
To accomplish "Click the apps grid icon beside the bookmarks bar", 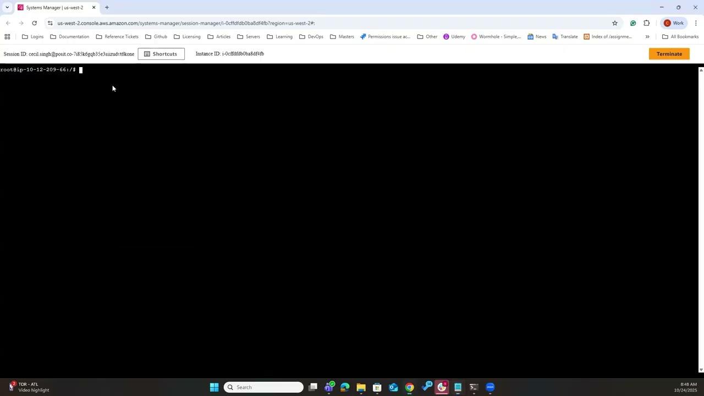I will pos(7,36).
